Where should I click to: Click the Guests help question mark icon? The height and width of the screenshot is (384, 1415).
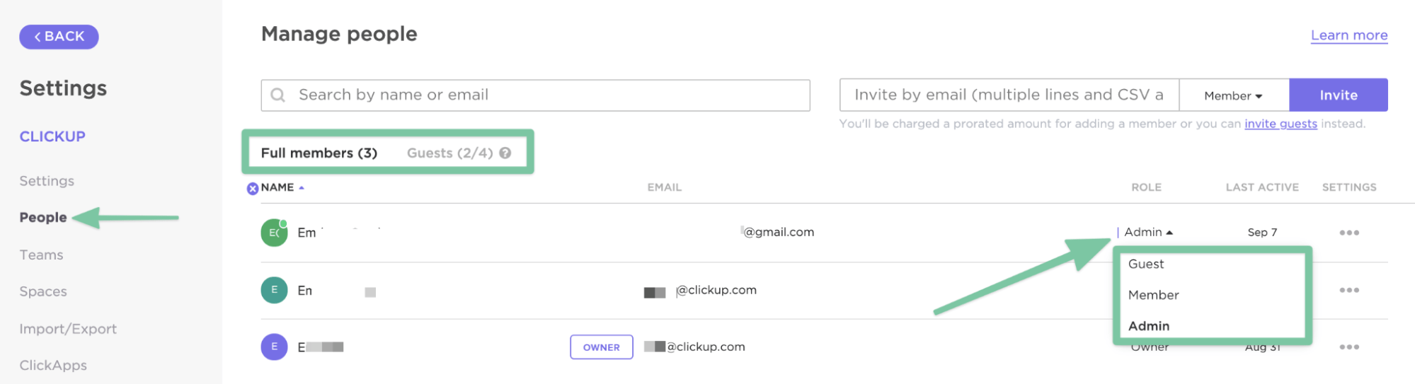pos(505,153)
